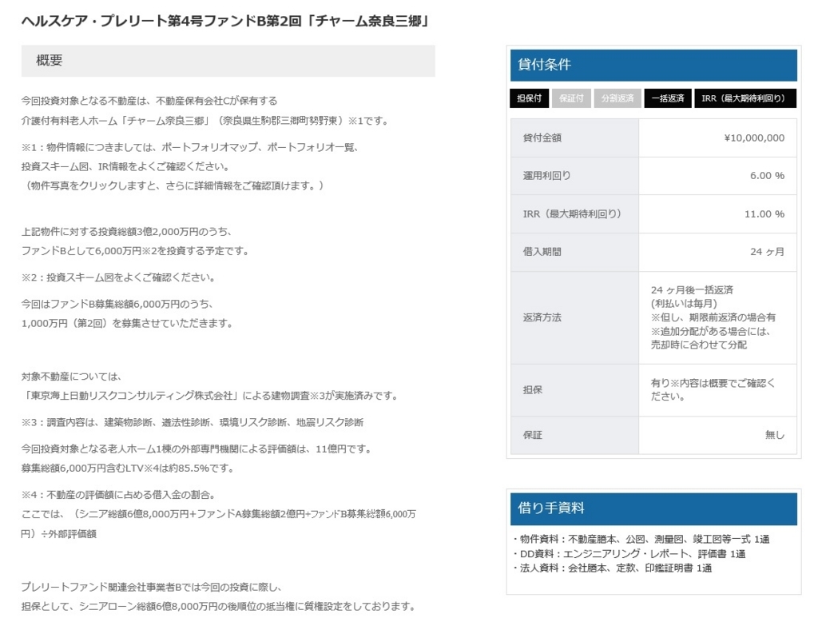Click the ※1 物件情報 note line
818x626 pixels.
tap(191, 147)
